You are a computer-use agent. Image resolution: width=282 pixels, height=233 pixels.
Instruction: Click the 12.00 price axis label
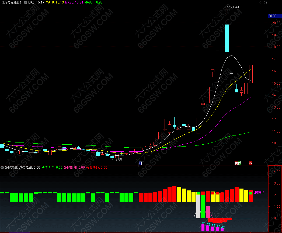point(276,119)
